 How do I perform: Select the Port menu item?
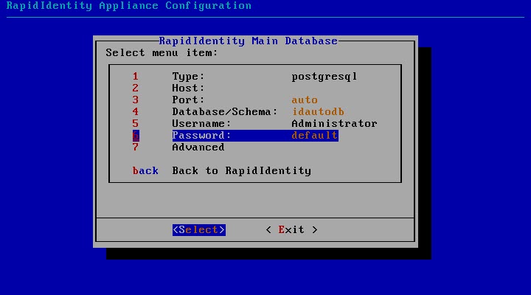[x=225, y=100]
